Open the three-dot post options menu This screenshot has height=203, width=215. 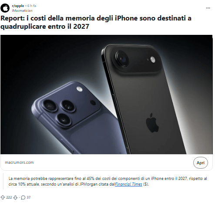pyautogui.click(x=208, y=8)
